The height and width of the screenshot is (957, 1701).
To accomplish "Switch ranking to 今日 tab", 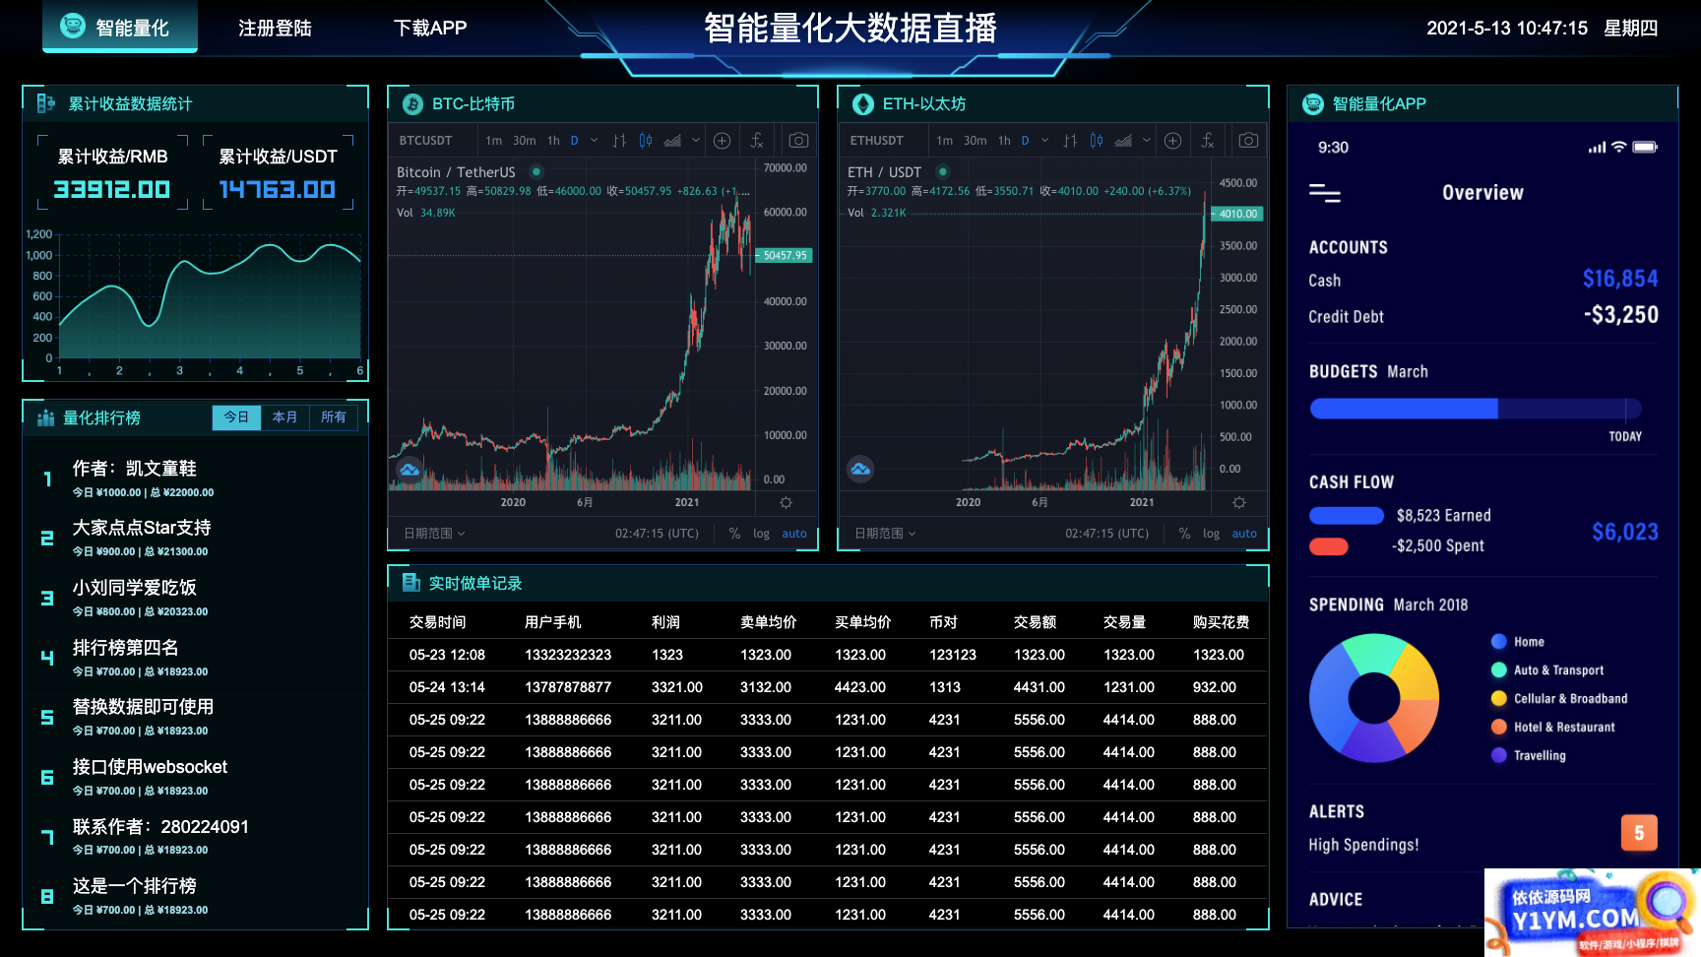I will coord(236,417).
